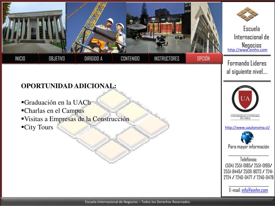Open the INICIO navigation tab

click(x=20, y=58)
